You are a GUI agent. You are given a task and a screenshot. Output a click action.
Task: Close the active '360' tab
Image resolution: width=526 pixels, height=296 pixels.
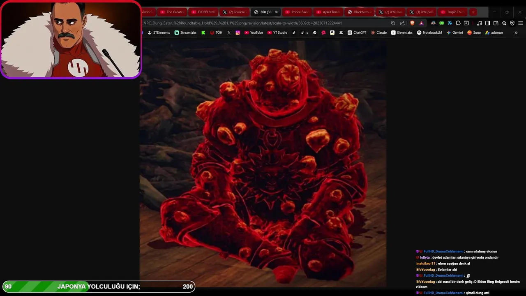click(276, 12)
